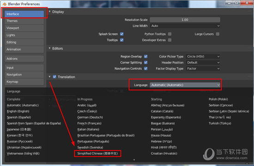Disable the Translation checkbox

54,77
